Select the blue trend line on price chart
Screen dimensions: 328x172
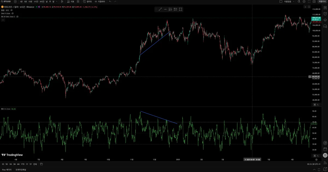[155, 43]
